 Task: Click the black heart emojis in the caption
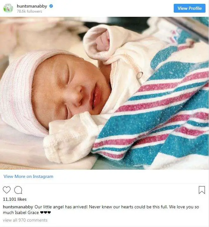pyautogui.click(x=45, y=212)
